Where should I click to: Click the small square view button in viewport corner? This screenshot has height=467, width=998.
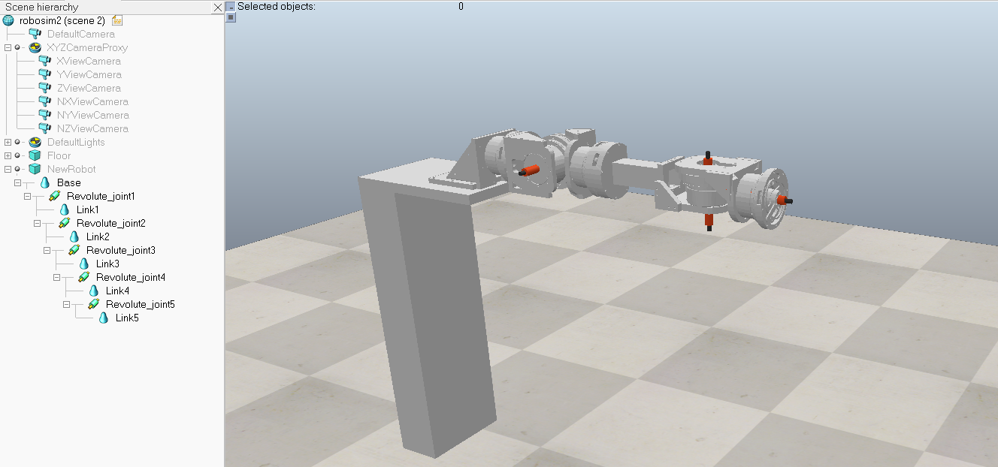231,17
